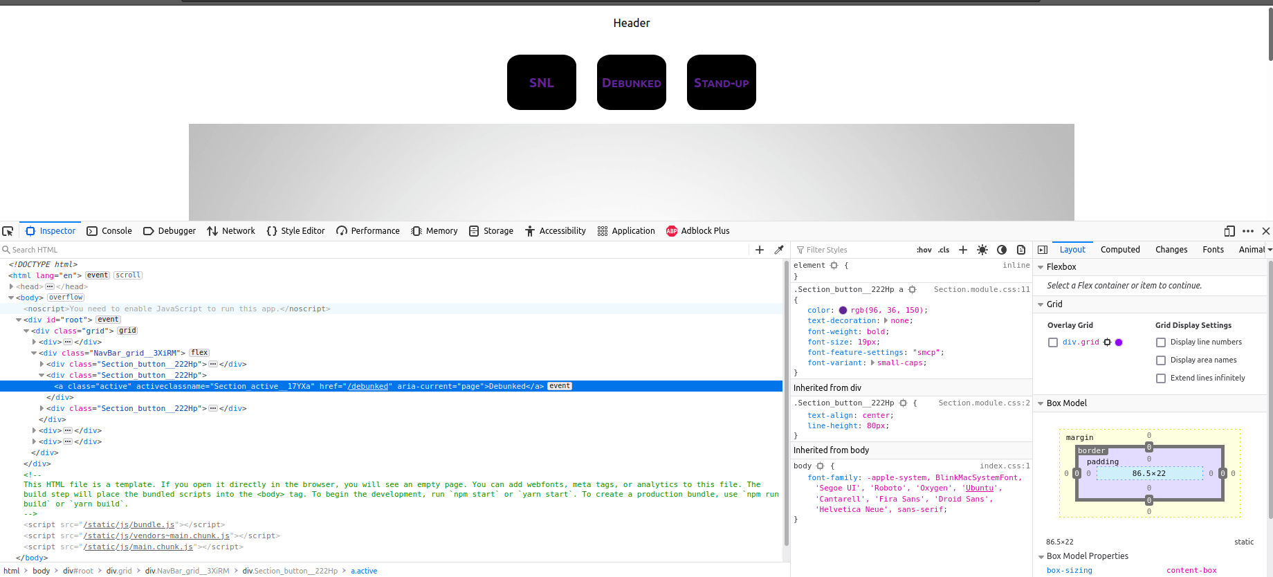This screenshot has height=577, width=1273.
Task: Click the SNL button on the page
Action: click(x=542, y=82)
